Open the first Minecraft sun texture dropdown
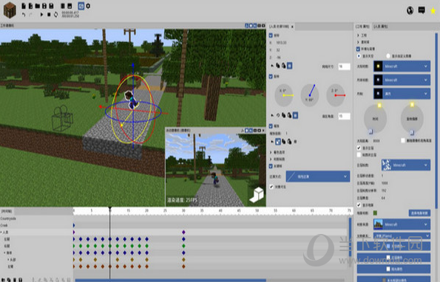440x282 pixels. tap(402, 66)
